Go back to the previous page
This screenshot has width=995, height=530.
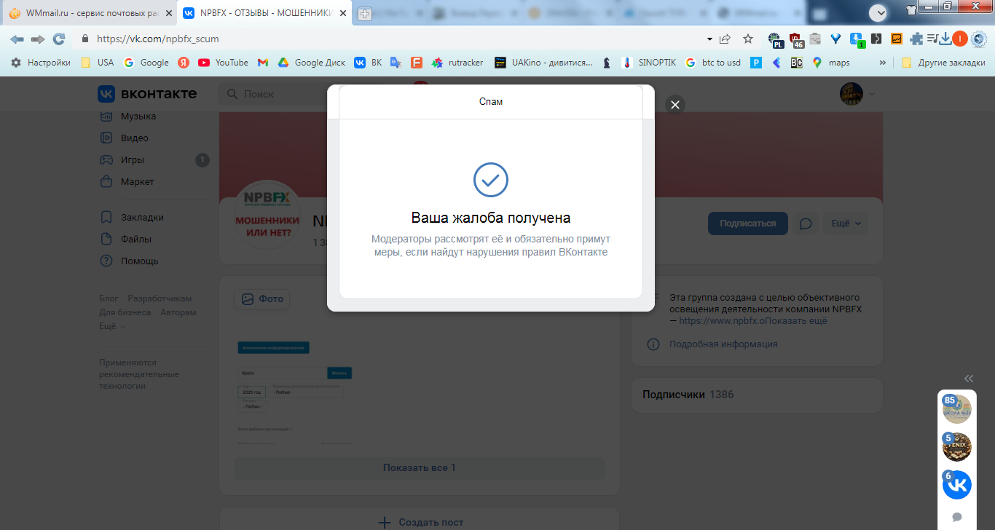(x=17, y=39)
